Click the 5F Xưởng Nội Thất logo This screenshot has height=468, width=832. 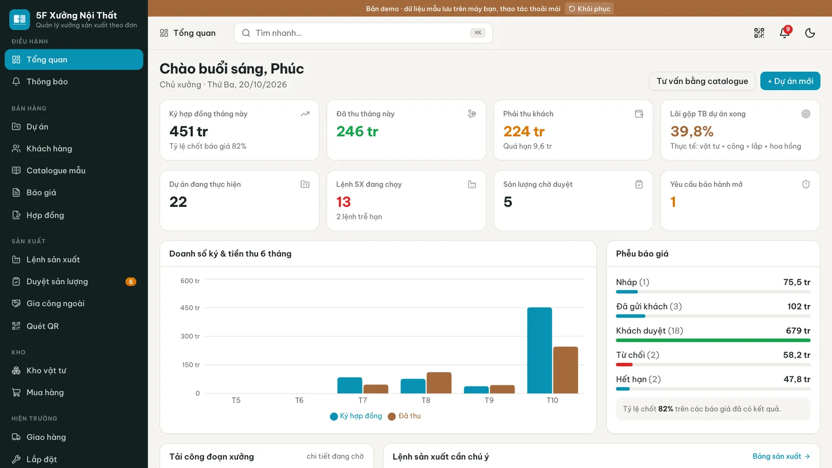click(x=20, y=20)
